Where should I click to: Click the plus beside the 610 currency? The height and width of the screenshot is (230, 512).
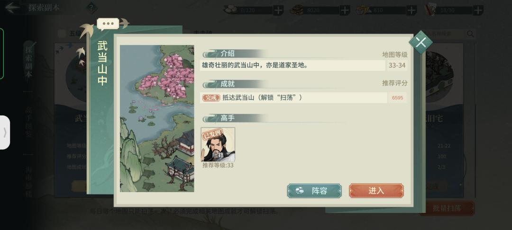click(411, 10)
